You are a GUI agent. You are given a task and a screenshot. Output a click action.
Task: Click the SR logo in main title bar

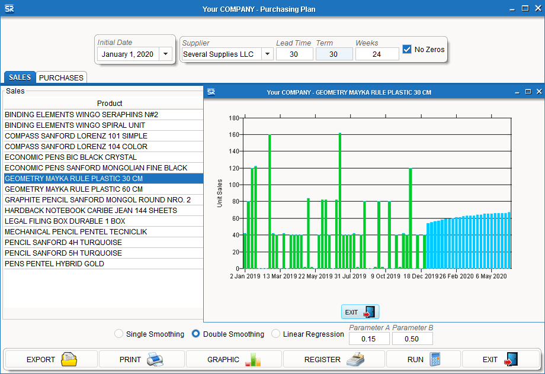[x=9, y=9]
